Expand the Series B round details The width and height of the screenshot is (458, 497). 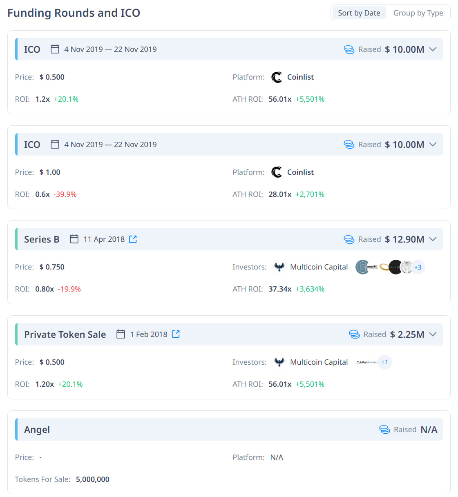pyautogui.click(x=433, y=239)
